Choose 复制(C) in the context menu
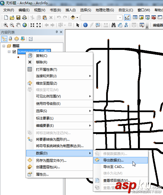This screenshot has height=195, width=163. tap(60, 56)
